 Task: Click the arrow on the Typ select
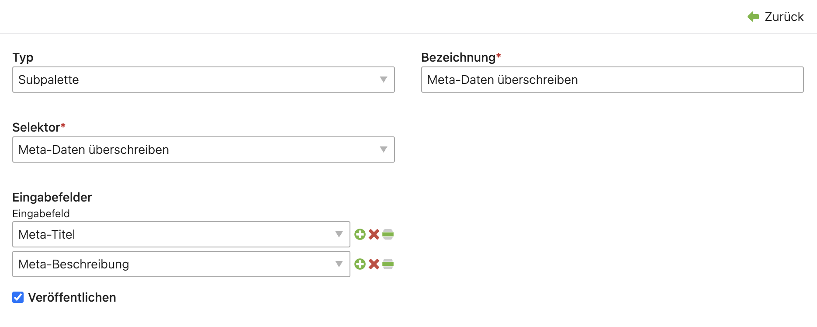384,80
